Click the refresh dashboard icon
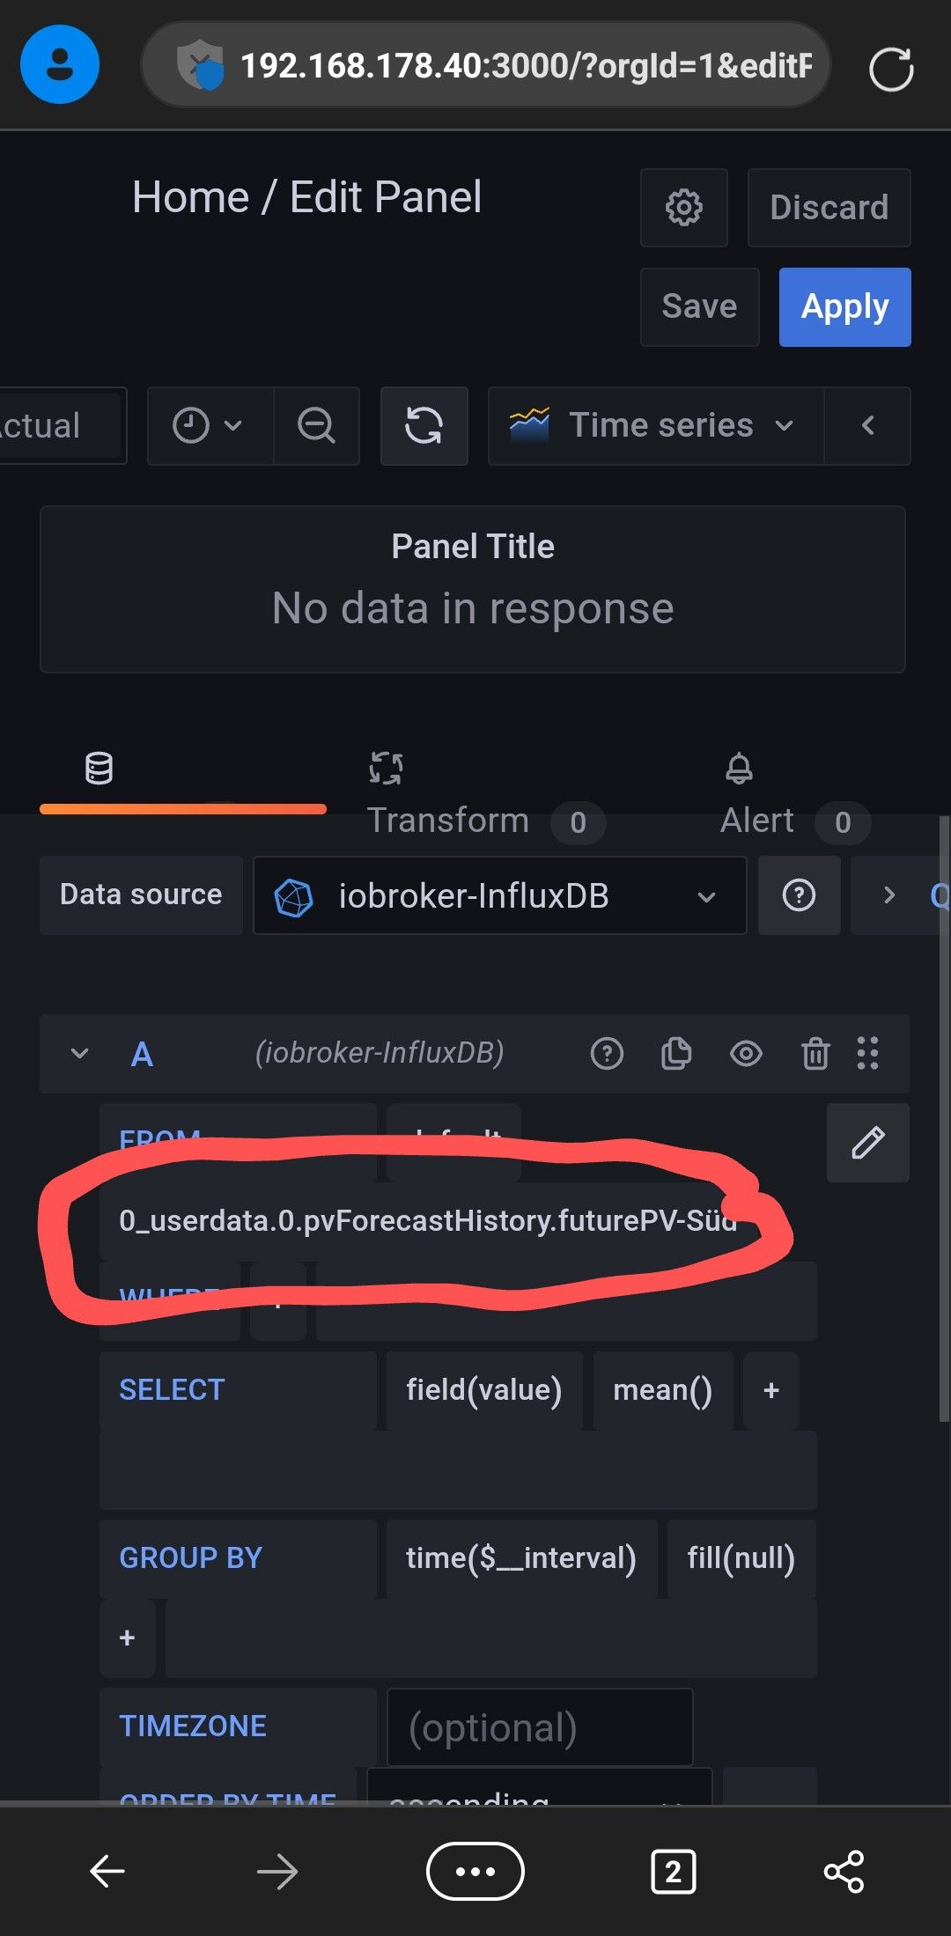Screen dimensions: 951x1936 click(424, 426)
